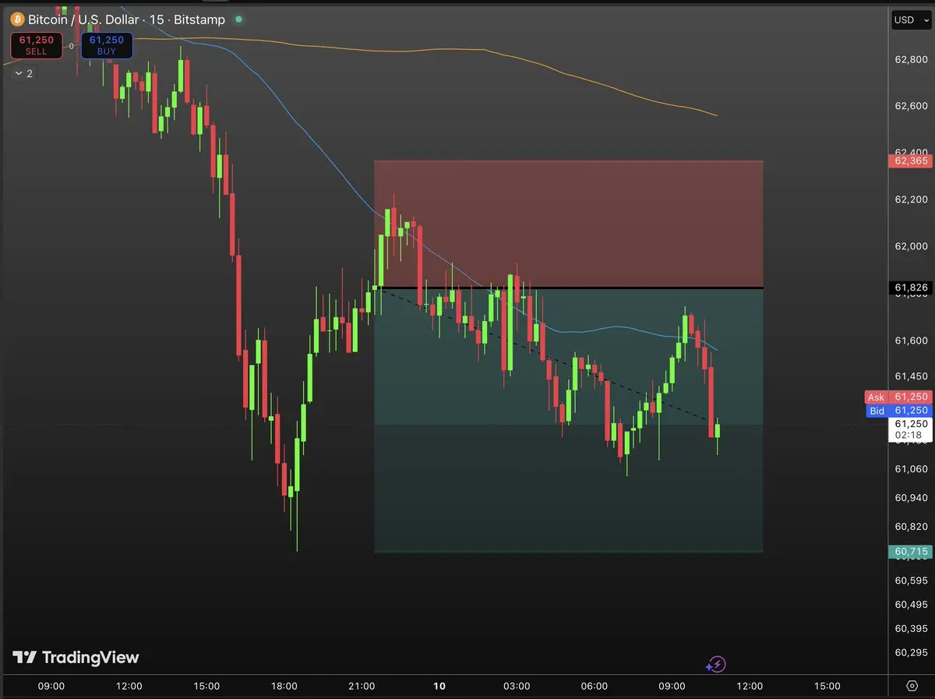Collapse the indicator legend showing 2

(x=23, y=73)
